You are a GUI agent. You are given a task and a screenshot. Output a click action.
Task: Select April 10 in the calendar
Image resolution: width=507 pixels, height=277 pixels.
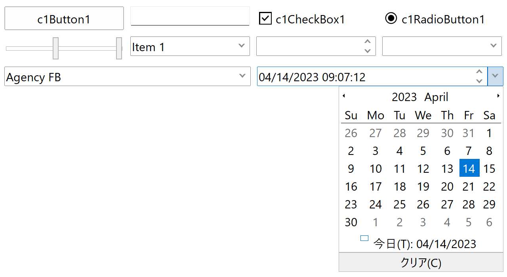pos(375,169)
